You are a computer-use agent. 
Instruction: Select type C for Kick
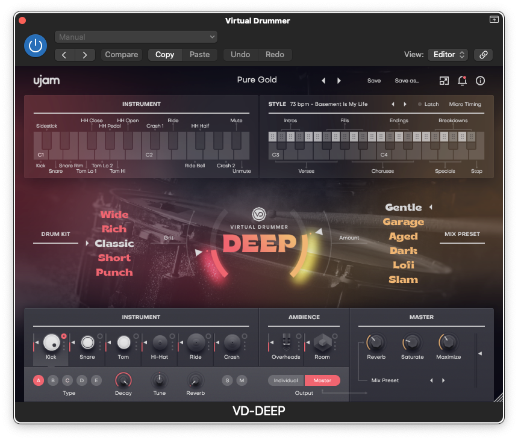tap(67, 380)
